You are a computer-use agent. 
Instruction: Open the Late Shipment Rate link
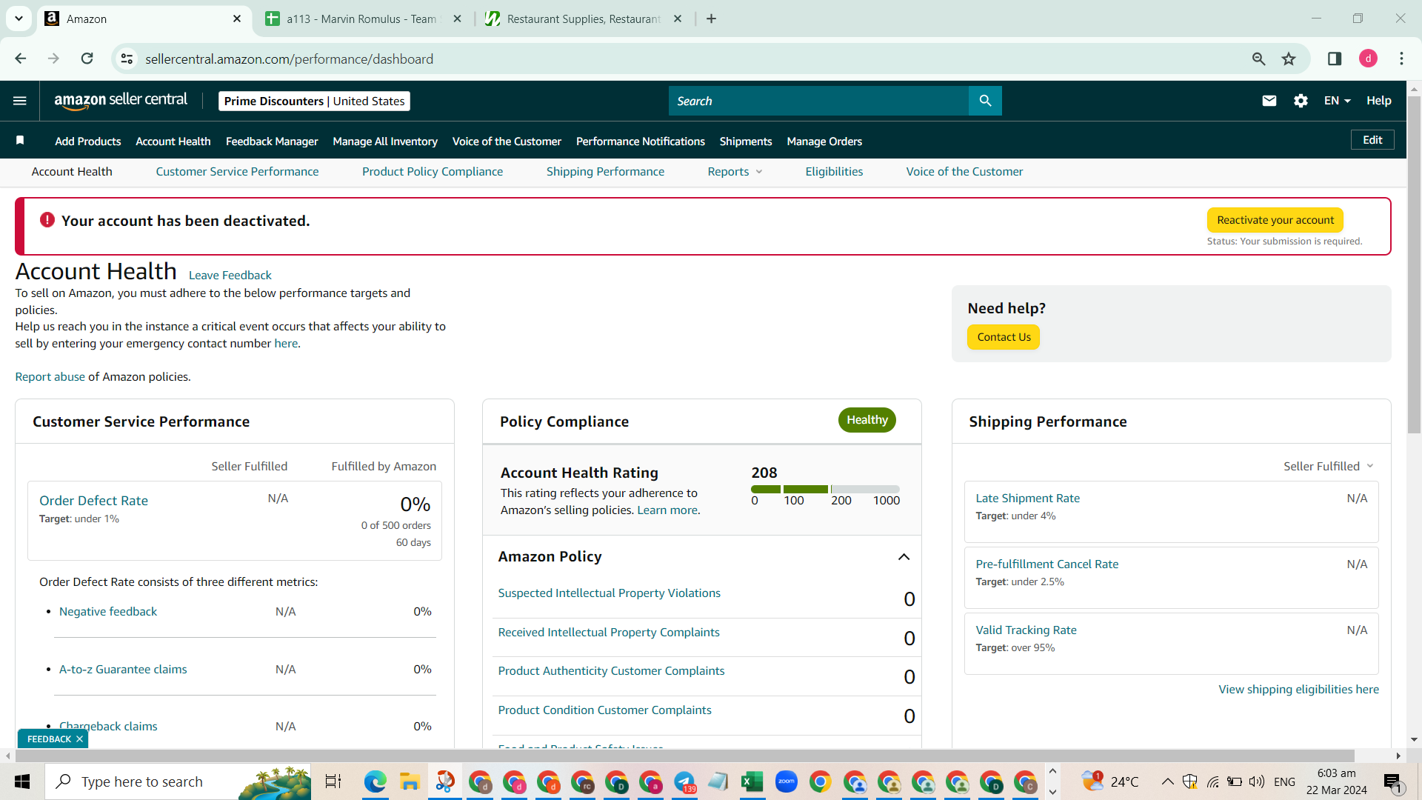(1027, 499)
